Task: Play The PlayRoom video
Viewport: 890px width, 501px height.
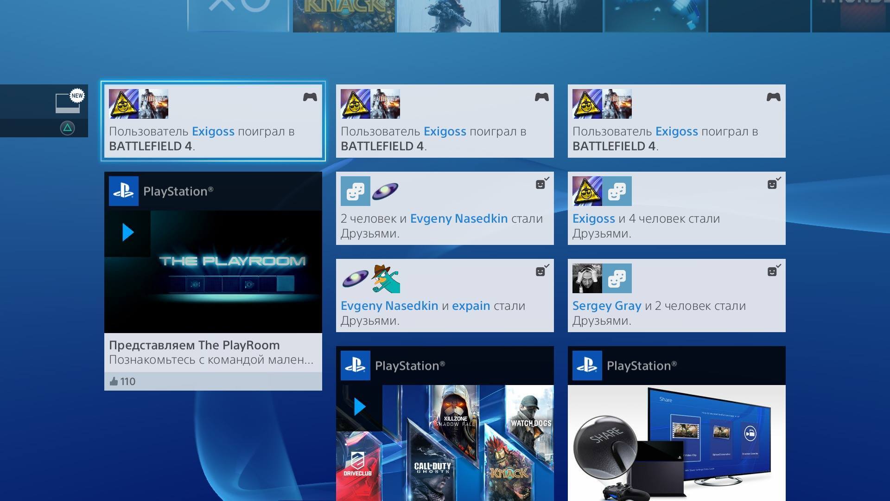Action: (128, 232)
